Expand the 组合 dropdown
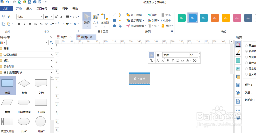Image resolution: width=256 pixels, height=133 pixels. pyautogui.click(x=158, y=15)
